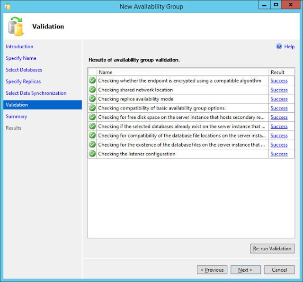Click the green check icon for endpoint encryption check
Image resolution: width=303 pixels, height=282 pixels.
coord(92,80)
